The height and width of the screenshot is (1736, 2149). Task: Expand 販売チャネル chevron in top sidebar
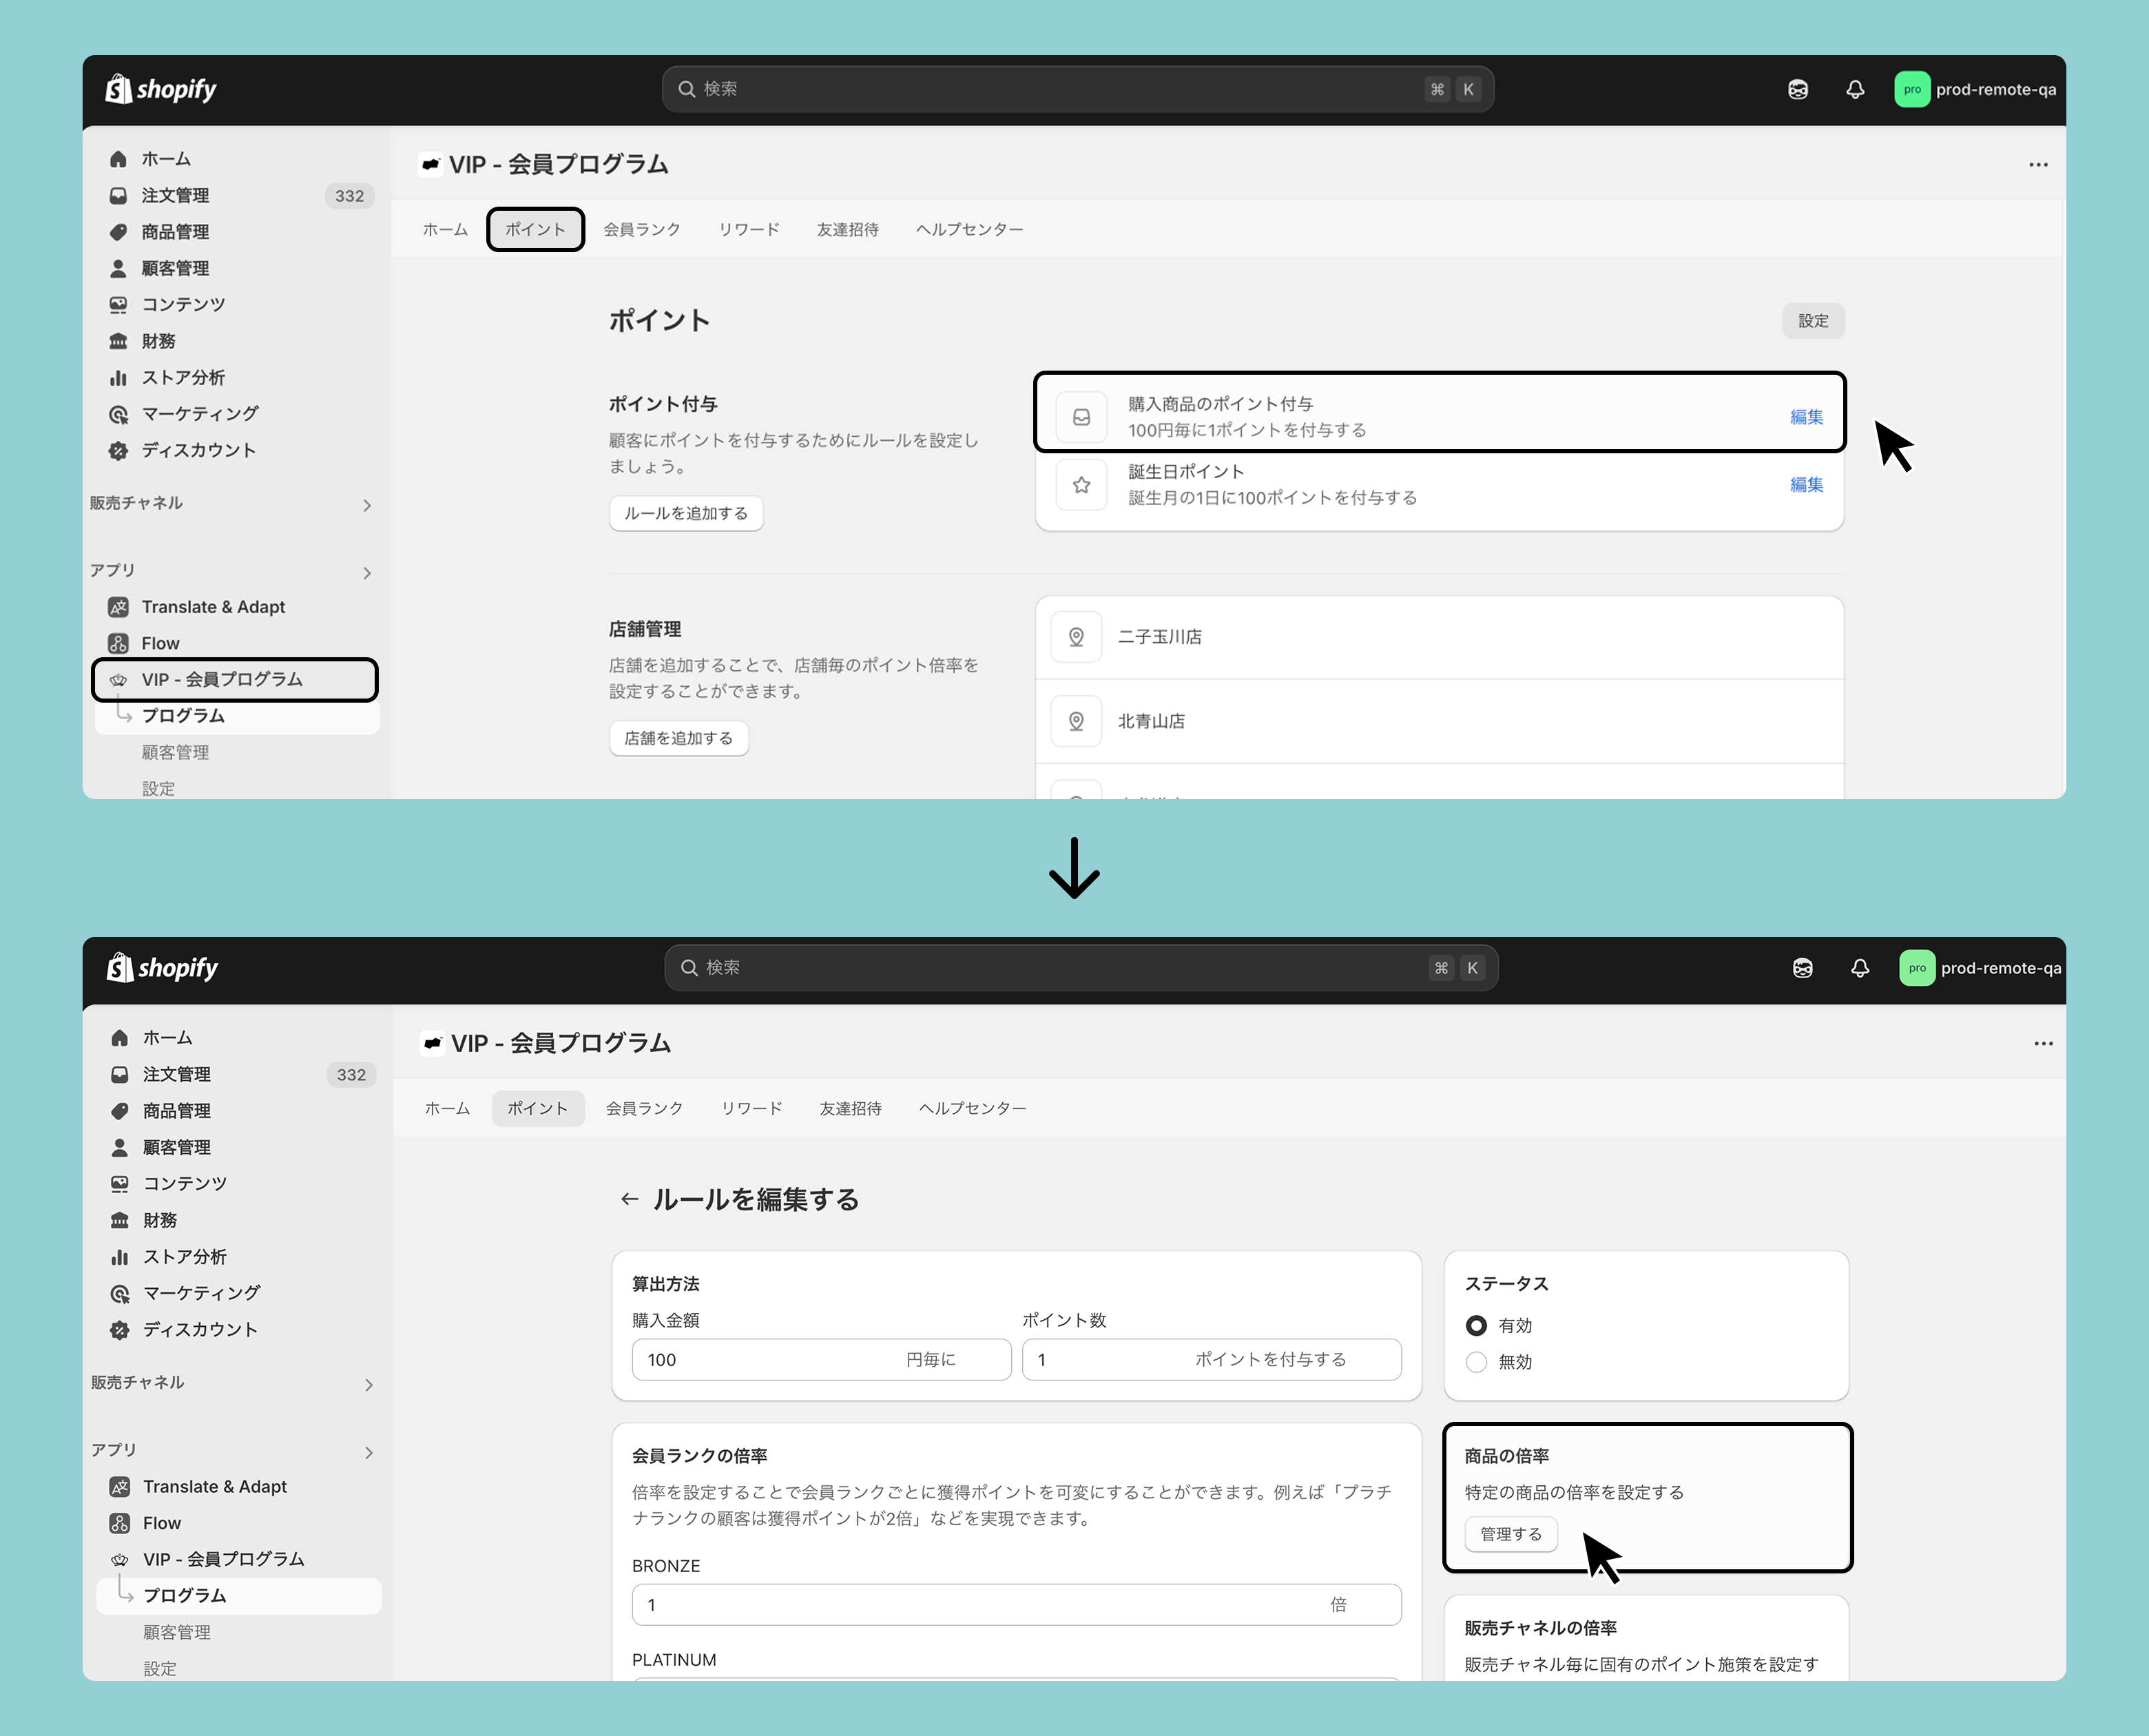point(367,505)
